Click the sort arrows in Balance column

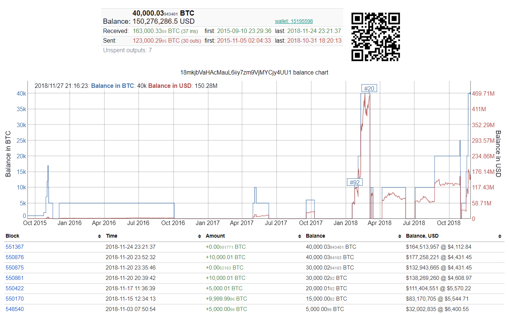(x=400, y=236)
